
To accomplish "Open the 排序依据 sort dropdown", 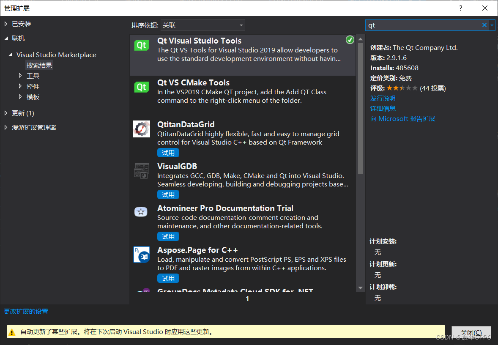I will click(x=202, y=25).
